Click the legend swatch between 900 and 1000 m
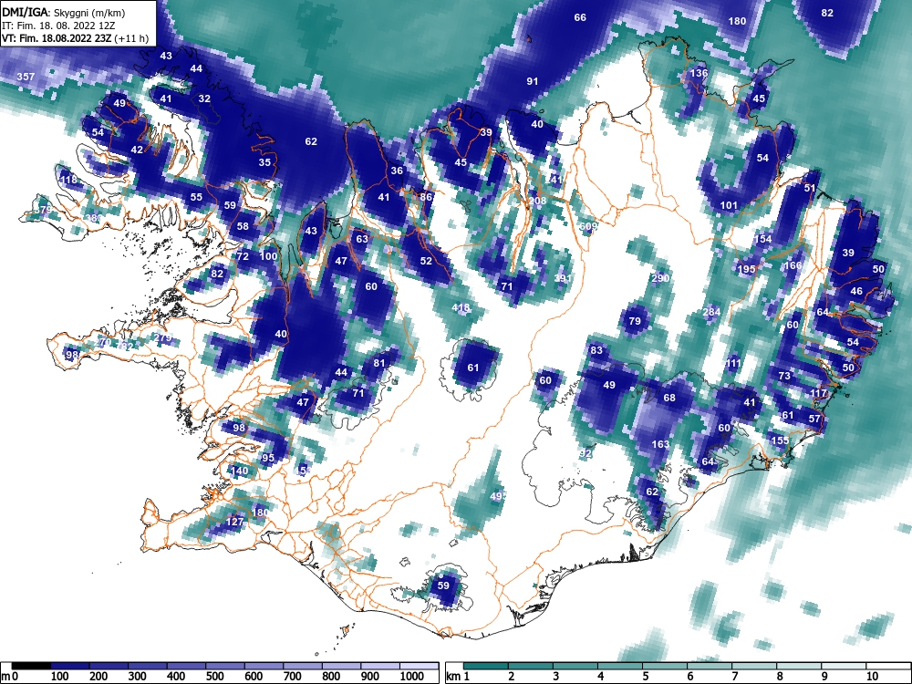 click(380, 666)
